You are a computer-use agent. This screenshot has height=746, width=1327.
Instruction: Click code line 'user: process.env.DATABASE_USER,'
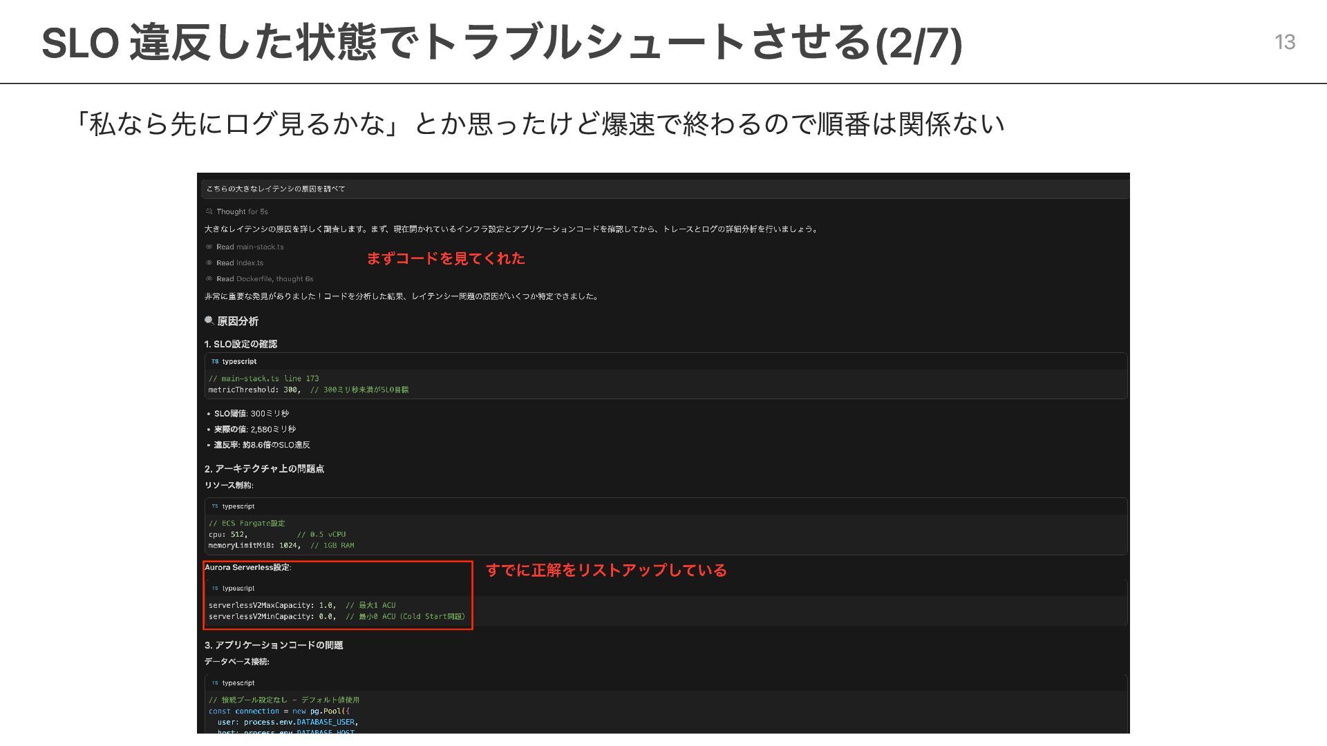point(288,723)
